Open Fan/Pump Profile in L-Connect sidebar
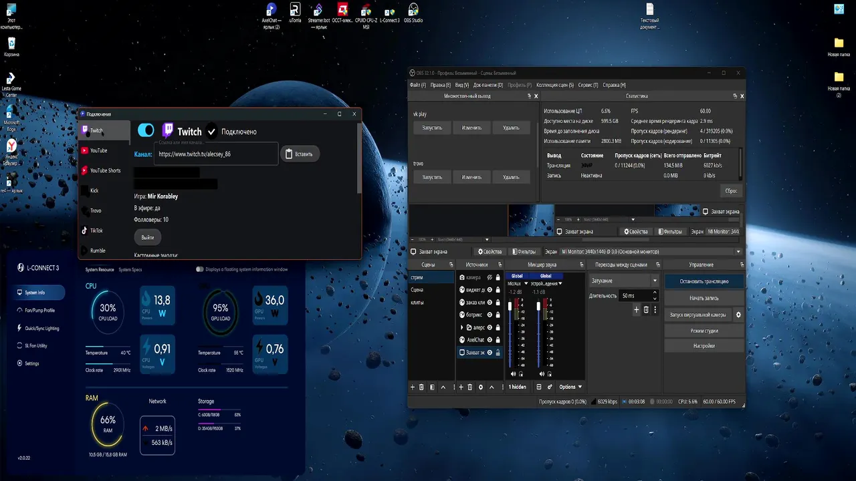 [x=39, y=310]
